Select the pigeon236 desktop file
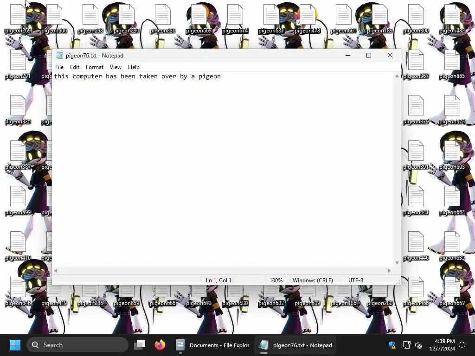This screenshot has width=475, height=356. pyautogui.click(x=163, y=19)
